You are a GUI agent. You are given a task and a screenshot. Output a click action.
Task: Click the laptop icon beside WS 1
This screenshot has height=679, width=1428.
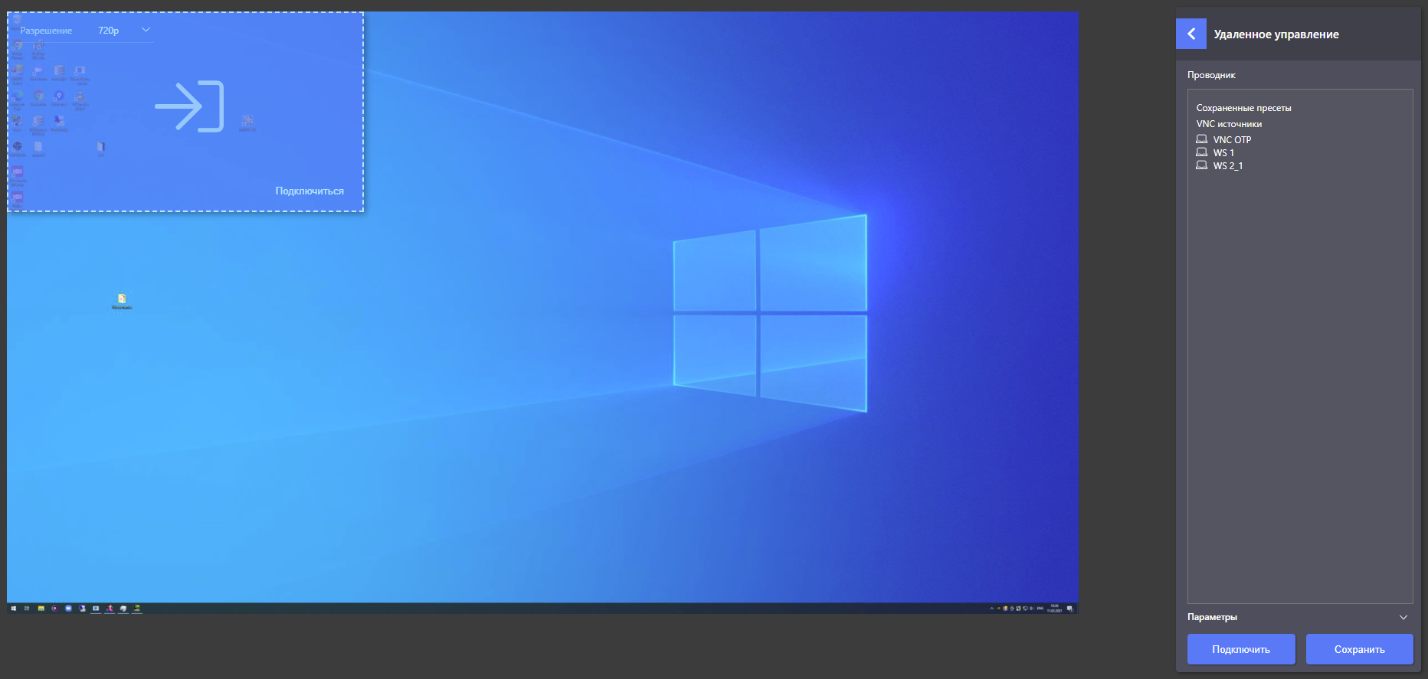[x=1201, y=152]
